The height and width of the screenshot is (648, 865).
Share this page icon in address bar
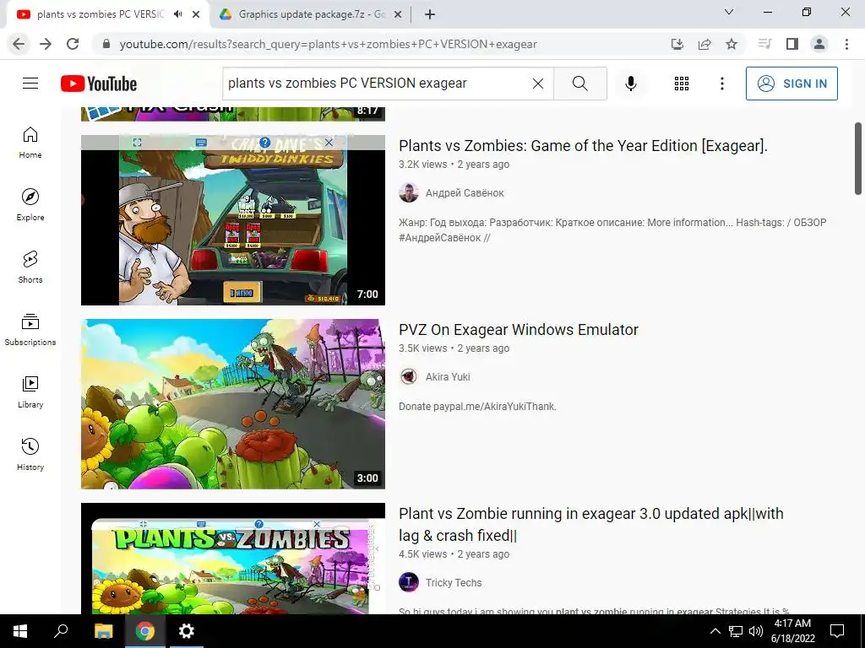[705, 44]
